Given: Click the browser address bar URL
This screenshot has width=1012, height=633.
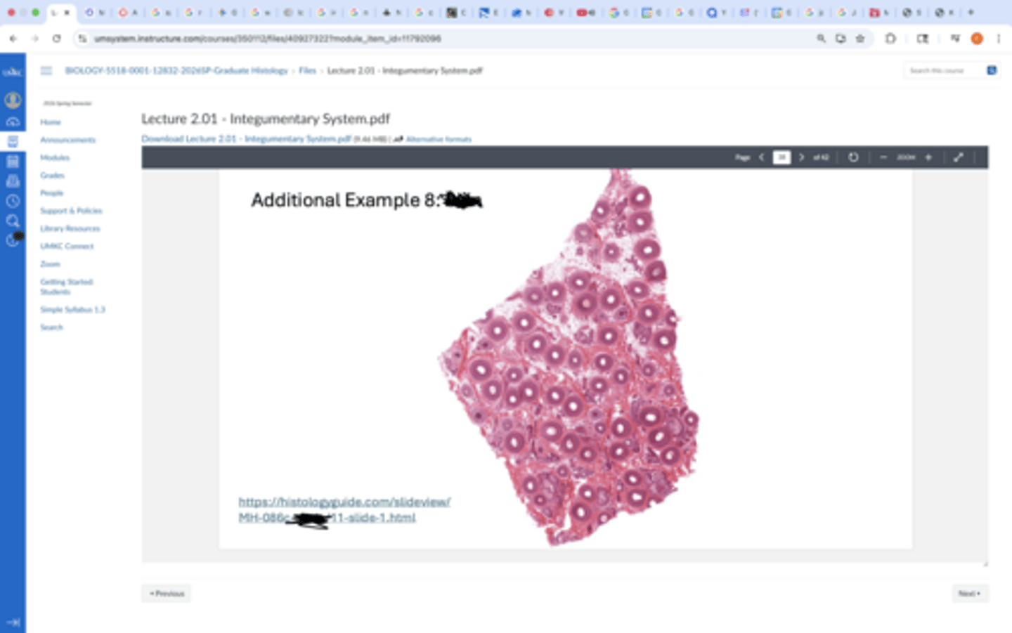Looking at the screenshot, I should pos(267,39).
